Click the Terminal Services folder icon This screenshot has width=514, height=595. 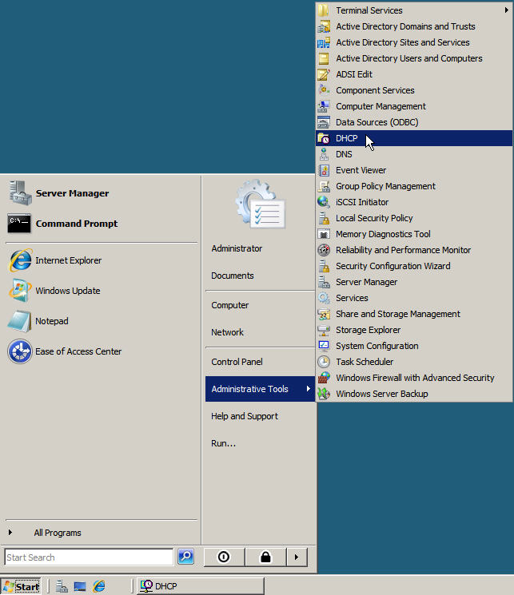coord(323,10)
